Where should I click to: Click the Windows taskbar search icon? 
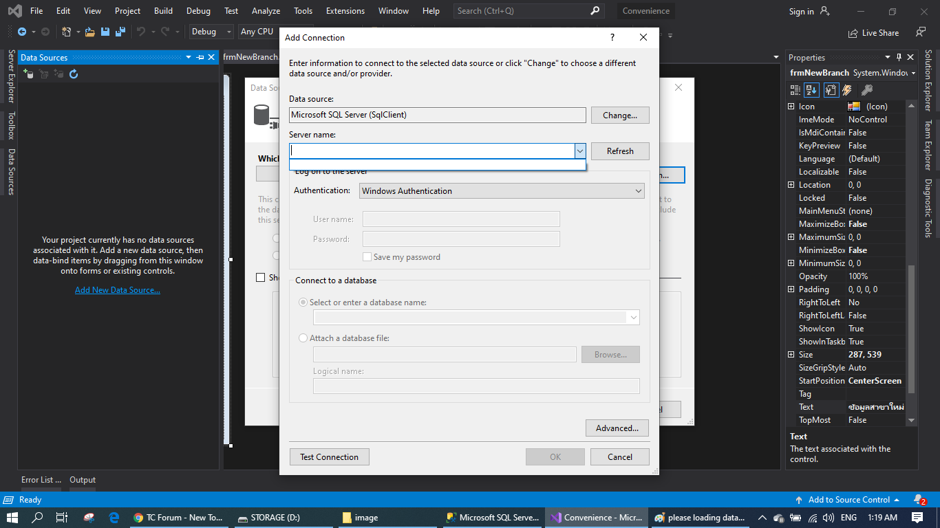pyautogui.click(x=37, y=518)
